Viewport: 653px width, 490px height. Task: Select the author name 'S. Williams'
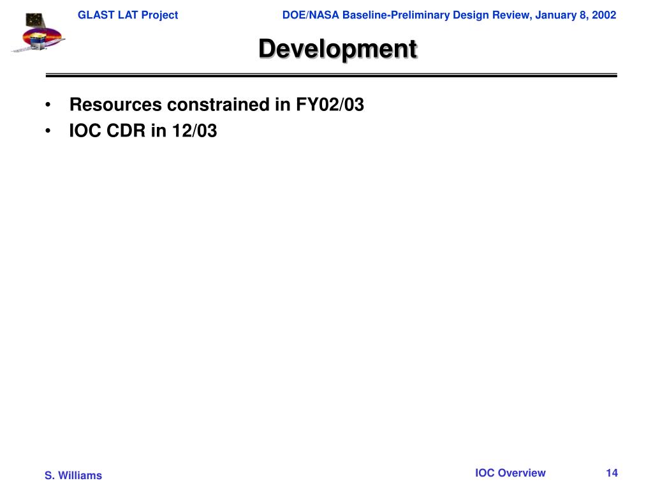click(73, 475)
